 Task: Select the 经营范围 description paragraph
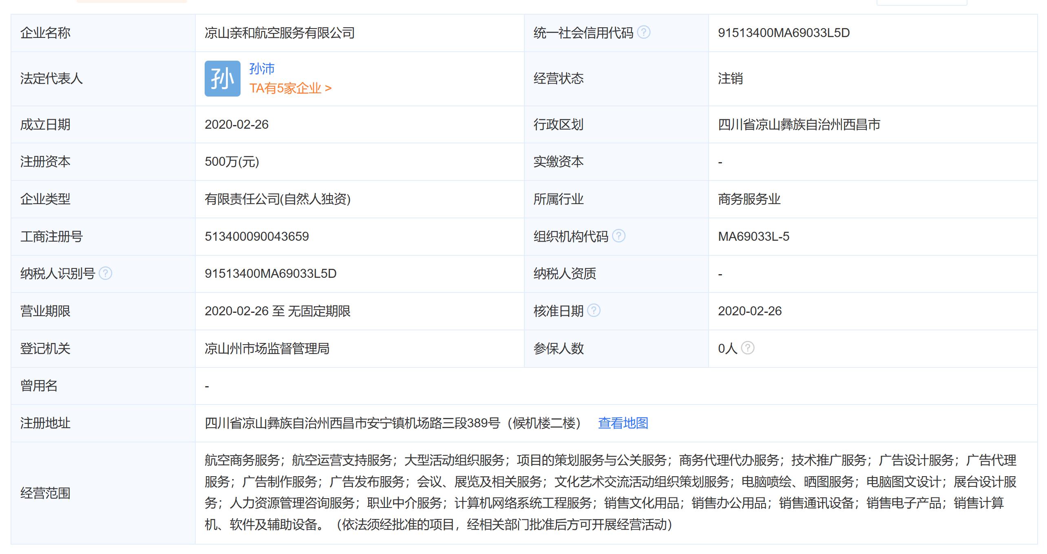611,492
